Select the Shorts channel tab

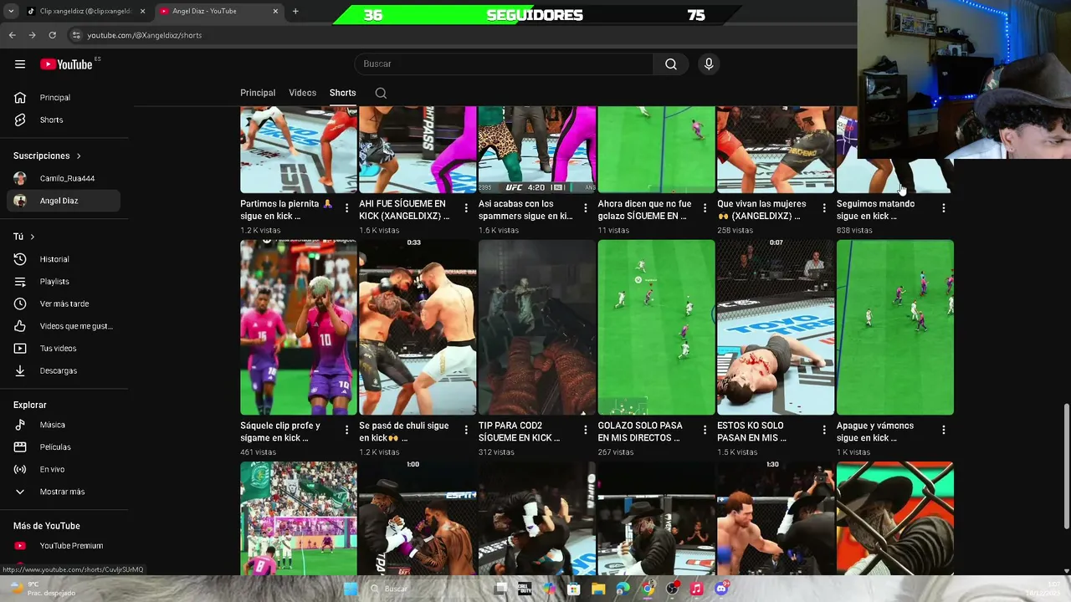point(342,93)
